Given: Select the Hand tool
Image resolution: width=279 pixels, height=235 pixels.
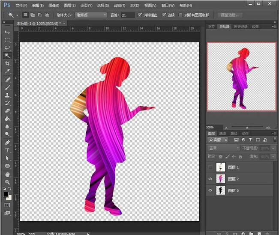Looking at the screenshot, I should tap(7, 174).
